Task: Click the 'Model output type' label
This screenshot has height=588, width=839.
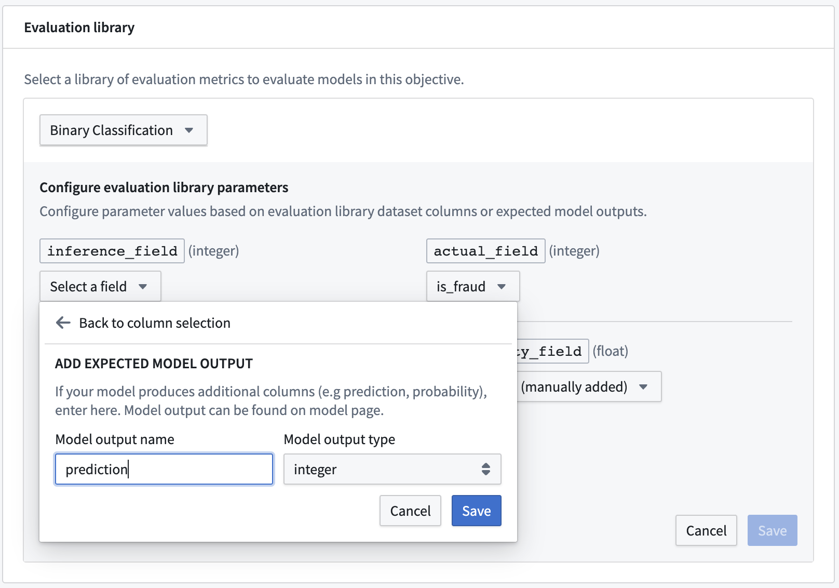Action: click(x=340, y=439)
